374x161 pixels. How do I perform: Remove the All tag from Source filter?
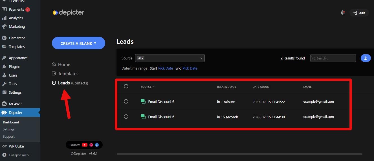[x=143, y=58]
